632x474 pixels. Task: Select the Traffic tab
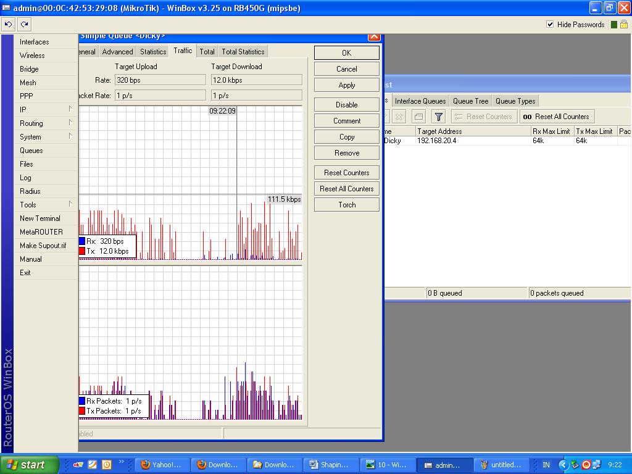(183, 51)
